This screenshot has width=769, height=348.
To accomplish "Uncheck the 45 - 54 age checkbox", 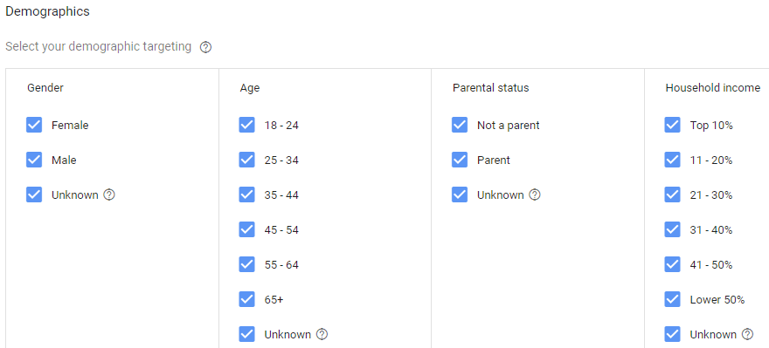I will (246, 229).
